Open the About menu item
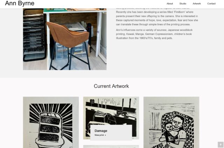The width and height of the screenshot is (224, 148). [169, 4]
